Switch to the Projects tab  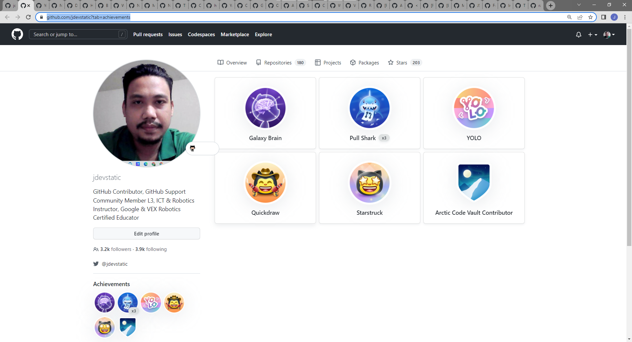(x=328, y=62)
